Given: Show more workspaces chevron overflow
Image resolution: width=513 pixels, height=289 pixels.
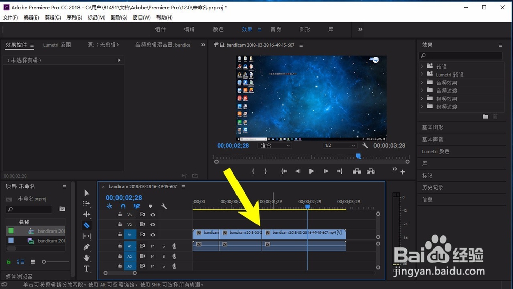Looking at the screenshot, I should pos(360,29).
